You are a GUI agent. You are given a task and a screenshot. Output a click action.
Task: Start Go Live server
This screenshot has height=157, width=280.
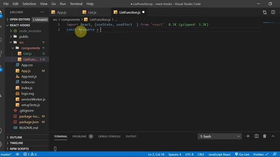(242, 154)
